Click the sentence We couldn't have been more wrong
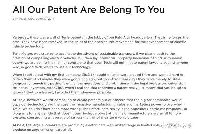198x134 pixels. coord(52,109)
